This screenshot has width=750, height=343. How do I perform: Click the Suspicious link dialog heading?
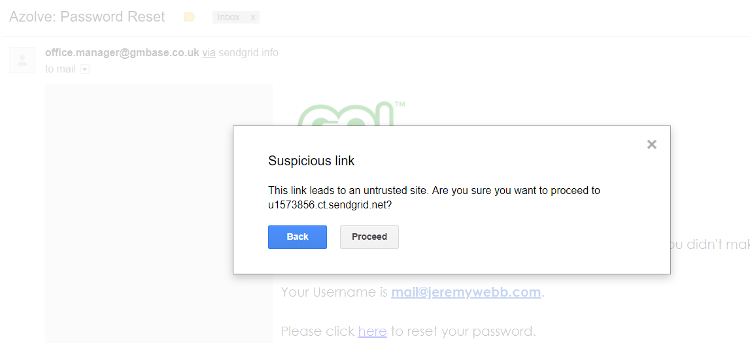(x=311, y=161)
